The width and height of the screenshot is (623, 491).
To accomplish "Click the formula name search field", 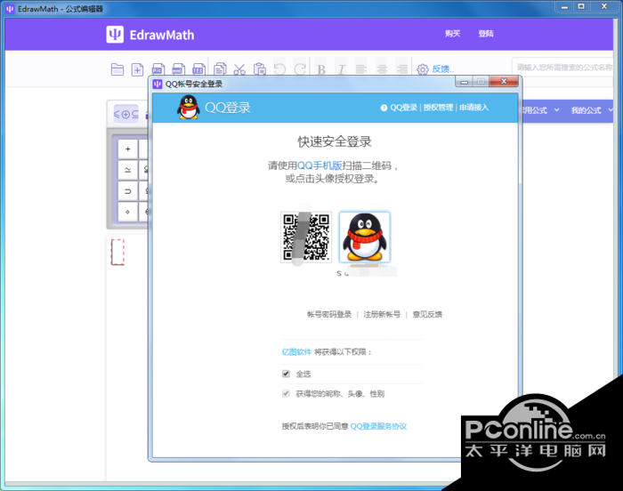I will tap(562, 67).
